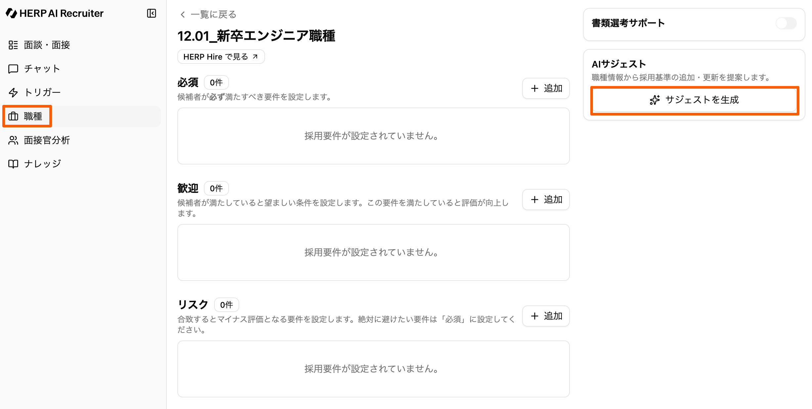
Task: Click the HERP AI Recruiter logo
Action: [55, 13]
